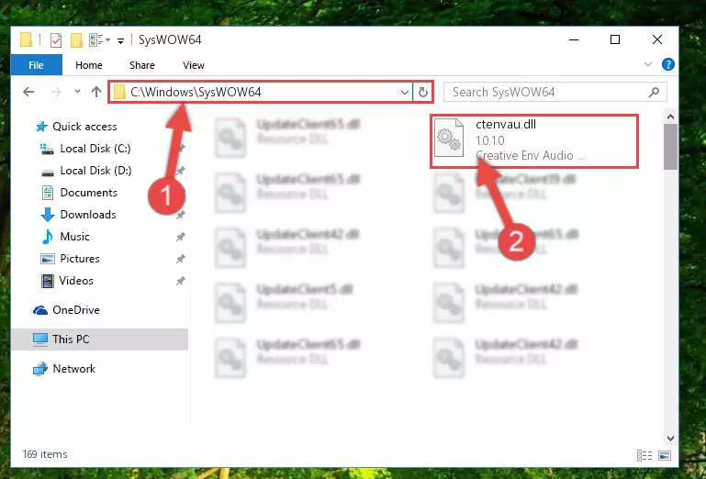
Task: Close the SysWOW64 window
Action: [x=657, y=39]
